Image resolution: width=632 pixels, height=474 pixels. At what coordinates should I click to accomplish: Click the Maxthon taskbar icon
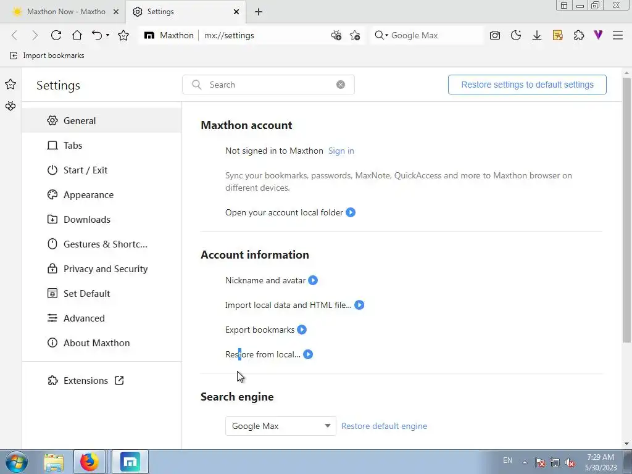[x=130, y=462]
